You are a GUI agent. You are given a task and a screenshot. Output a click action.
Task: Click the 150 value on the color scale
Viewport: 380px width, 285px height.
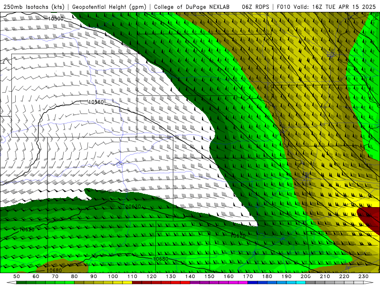[x=209, y=276]
